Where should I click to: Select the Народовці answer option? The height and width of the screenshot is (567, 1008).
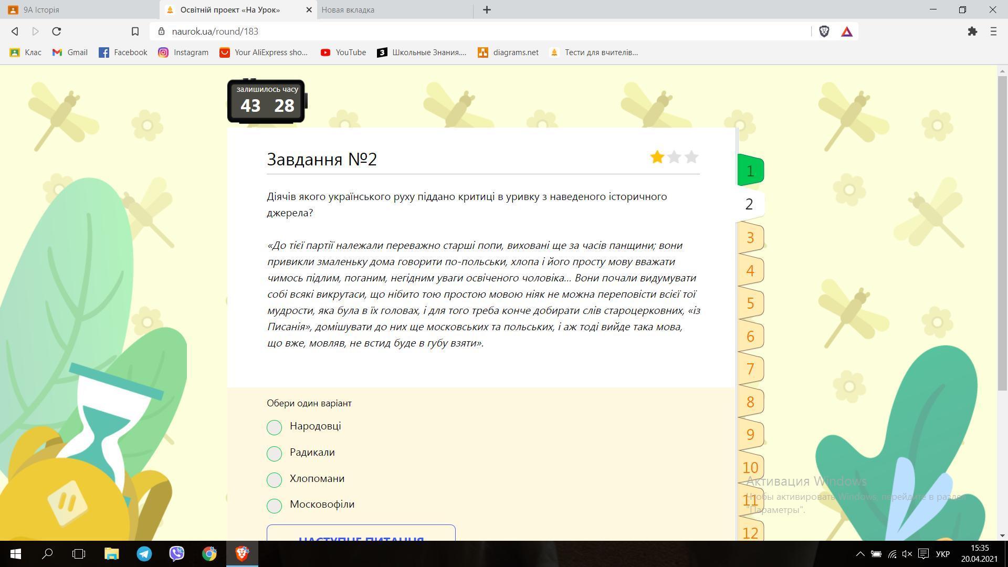274,427
